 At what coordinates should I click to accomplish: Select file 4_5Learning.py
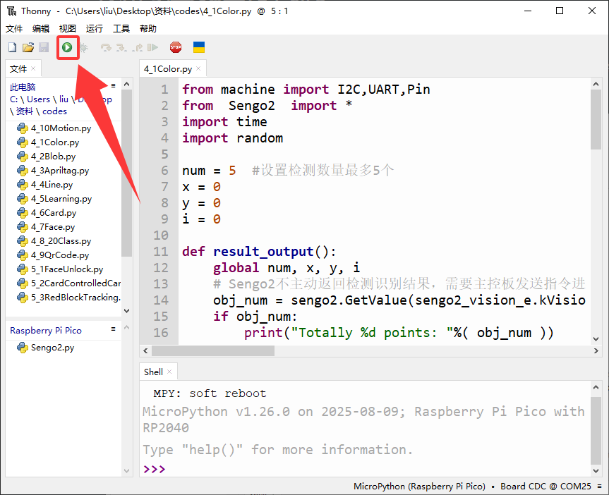point(55,199)
